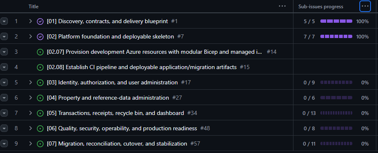Click open status icon of issue #48
The width and height of the screenshot is (378, 153).
tap(40, 129)
